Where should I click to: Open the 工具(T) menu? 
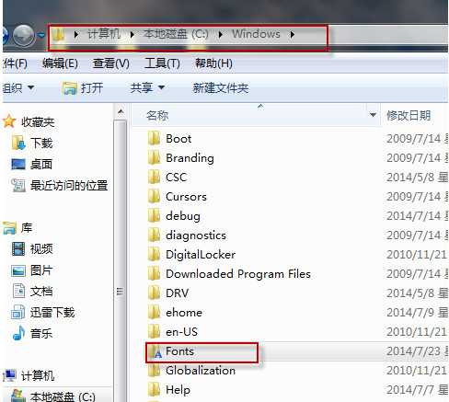pyautogui.click(x=162, y=63)
